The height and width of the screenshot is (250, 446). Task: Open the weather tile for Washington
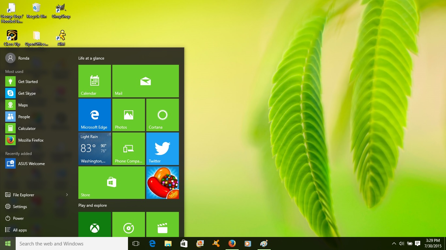click(x=95, y=148)
